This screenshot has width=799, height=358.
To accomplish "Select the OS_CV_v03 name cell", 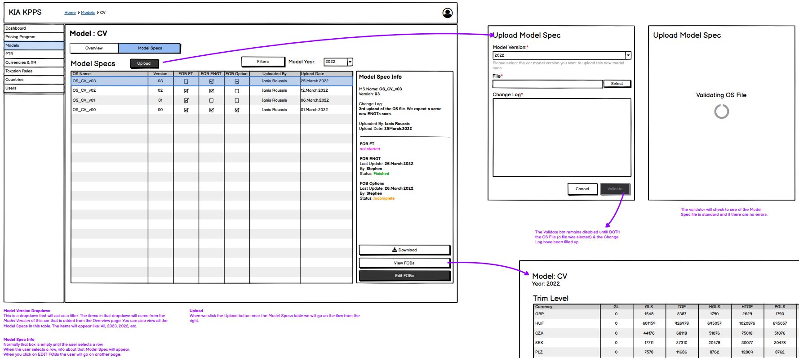I will [109, 81].
